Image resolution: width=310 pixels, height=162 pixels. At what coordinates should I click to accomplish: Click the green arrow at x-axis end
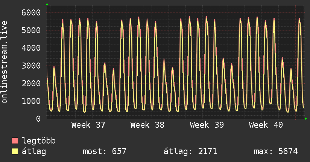pyautogui.click(x=306, y=119)
